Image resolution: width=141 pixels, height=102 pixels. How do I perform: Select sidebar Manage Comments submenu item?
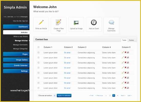pyautogui.click(x=20, y=45)
